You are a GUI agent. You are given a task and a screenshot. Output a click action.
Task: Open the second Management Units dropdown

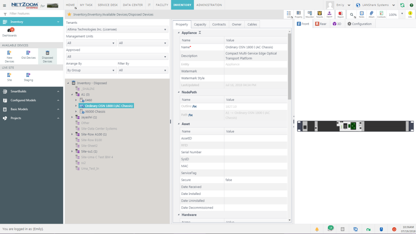point(143,43)
